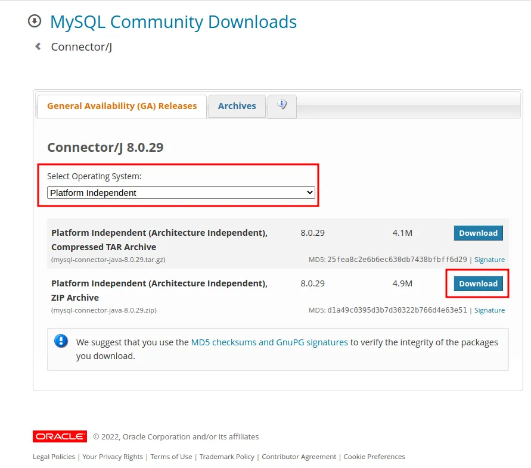Viewport: 531px width, 468px height.
Task: Open MD5 checksums and GnuPG signatures link
Action: click(x=269, y=342)
